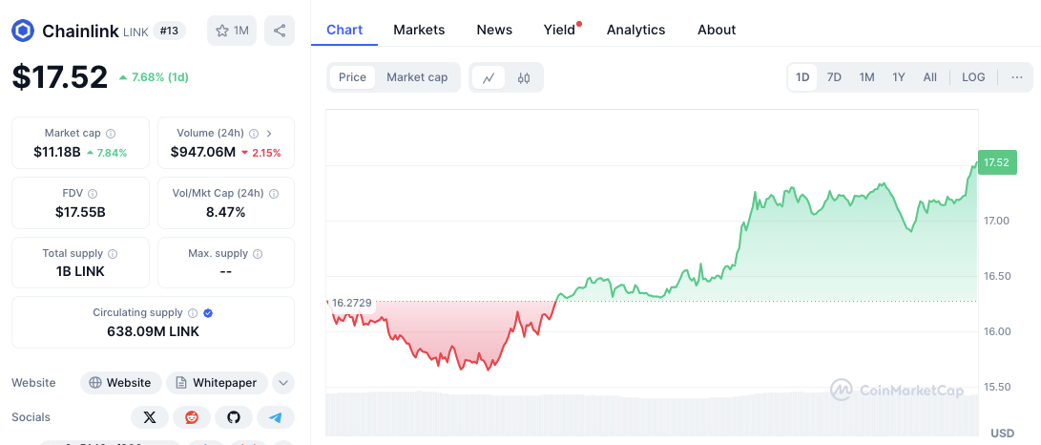Click the 2.15% volume change
1041x445 pixels.
pyautogui.click(x=260, y=153)
